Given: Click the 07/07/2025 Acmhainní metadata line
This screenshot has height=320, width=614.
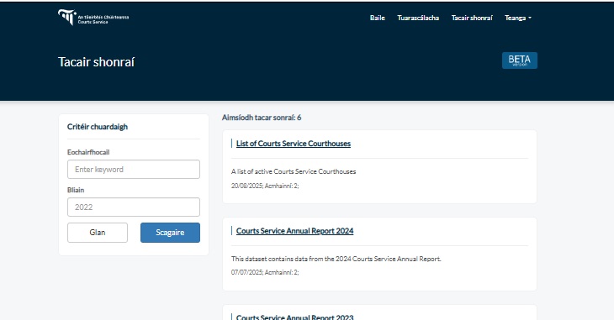Looking at the screenshot, I should click(x=265, y=272).
